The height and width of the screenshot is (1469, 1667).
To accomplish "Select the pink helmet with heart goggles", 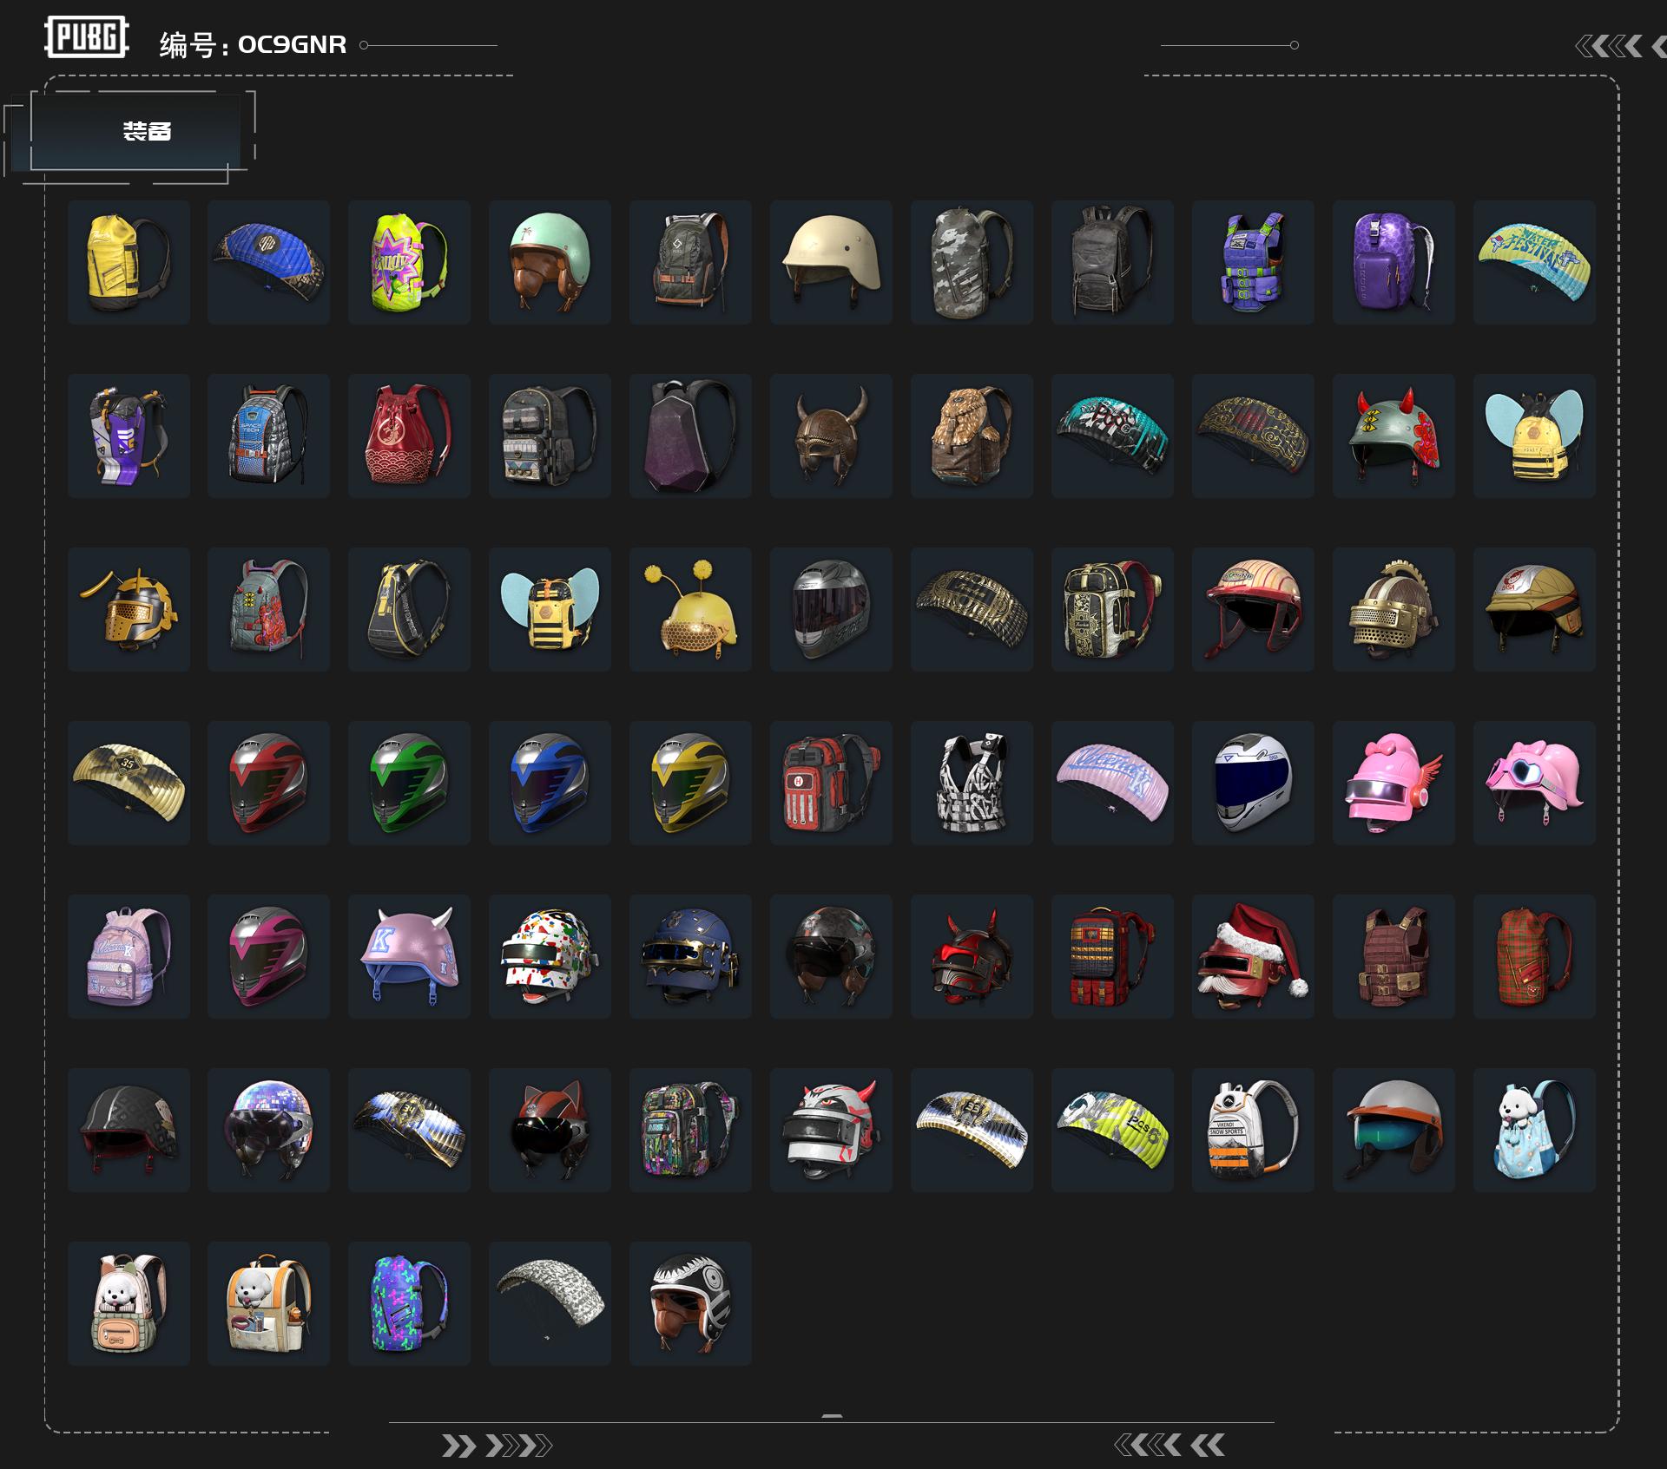I will 1534,783.
